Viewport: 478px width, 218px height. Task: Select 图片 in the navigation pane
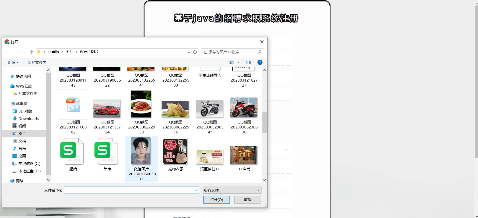[x=22, y=134]
